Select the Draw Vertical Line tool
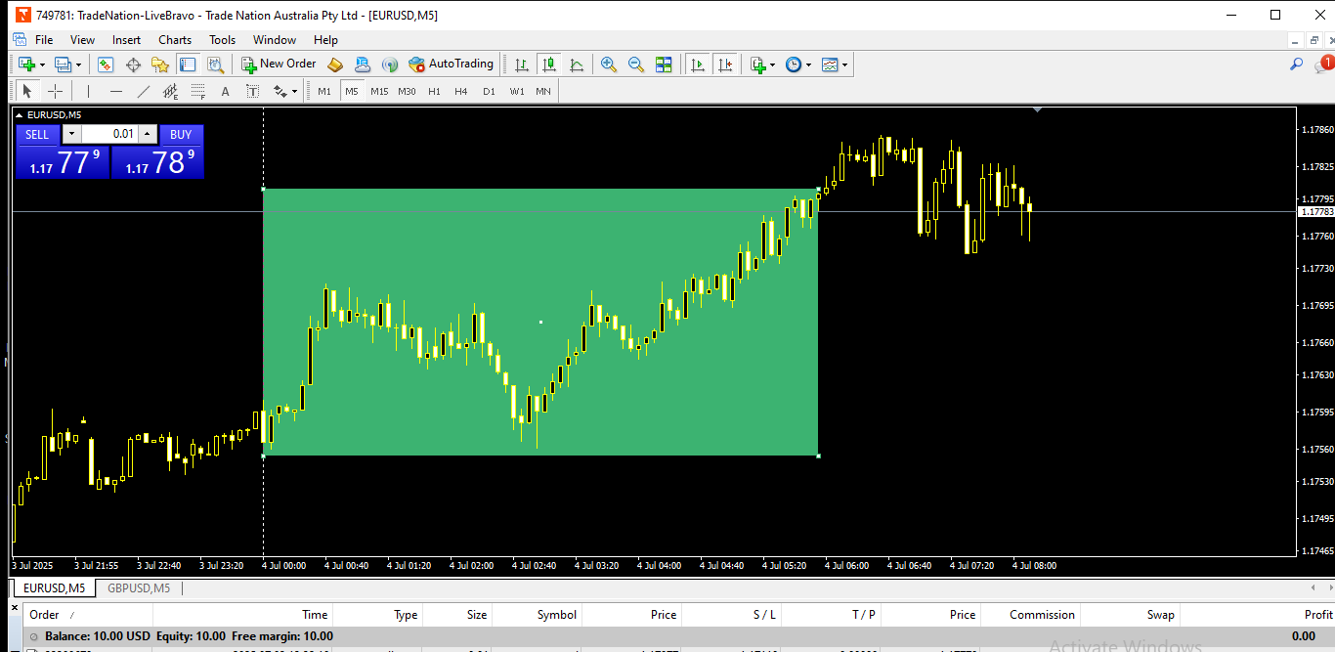The width and height of the screenshot is (1335, 652). coord(88,91)
